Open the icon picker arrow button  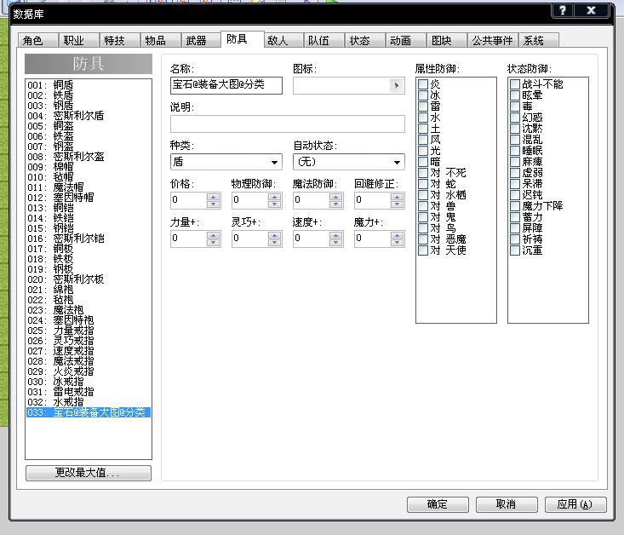pos(397,85)
